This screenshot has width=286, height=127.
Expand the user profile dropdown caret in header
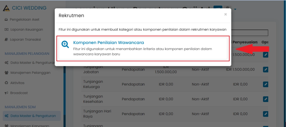(235, 9)
